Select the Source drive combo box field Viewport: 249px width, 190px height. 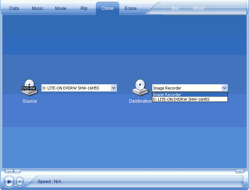[79, 88]
